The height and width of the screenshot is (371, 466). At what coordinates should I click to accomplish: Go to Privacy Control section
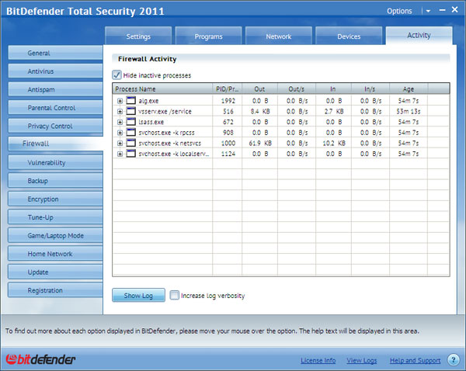pos(55,126)
